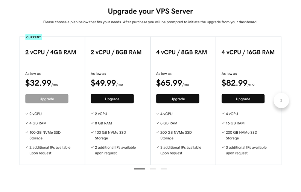This screenshot has width=301, height=192.
Task: Go to the second carousel page indicator
Action: click(x=152, y=169)
